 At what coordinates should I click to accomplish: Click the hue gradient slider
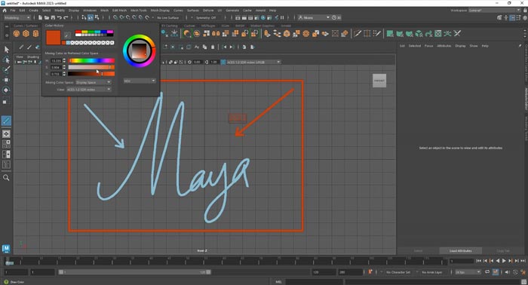pos(91,61)
